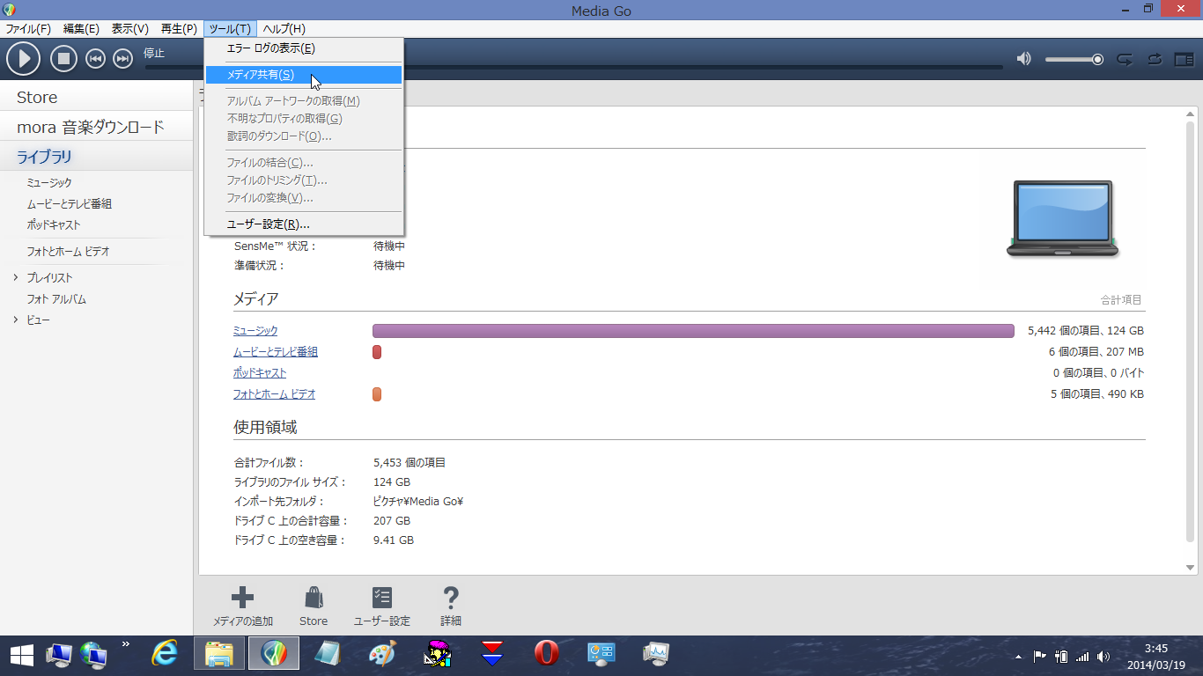
Task: Select ポッドキャスト in the sidebar
Action: [x=54, y=224]
